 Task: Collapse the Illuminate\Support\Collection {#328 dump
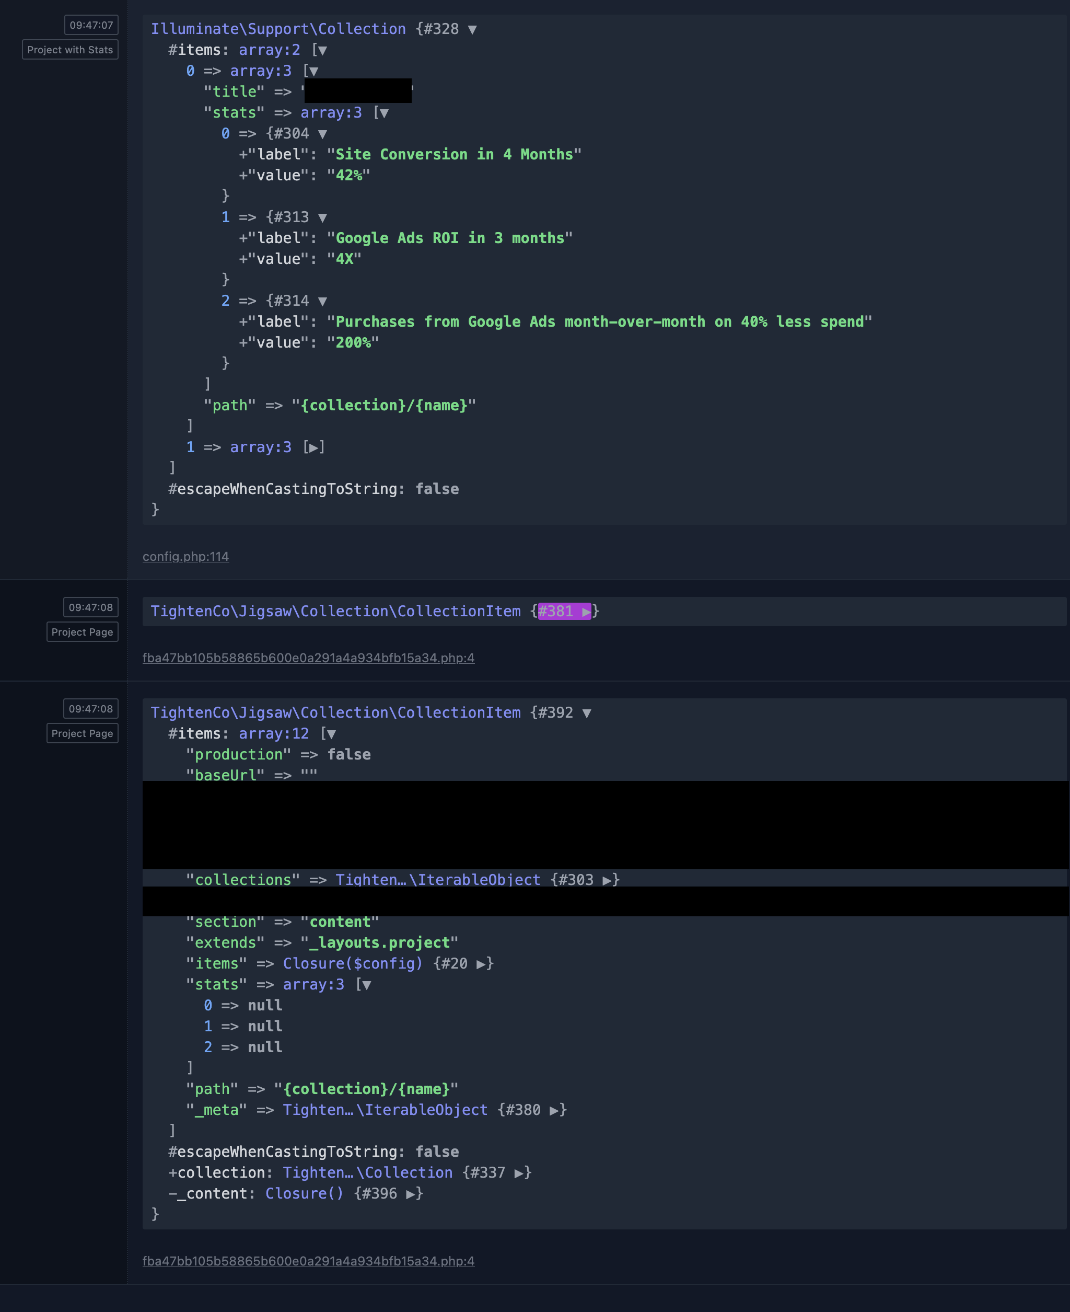[472, 30]
